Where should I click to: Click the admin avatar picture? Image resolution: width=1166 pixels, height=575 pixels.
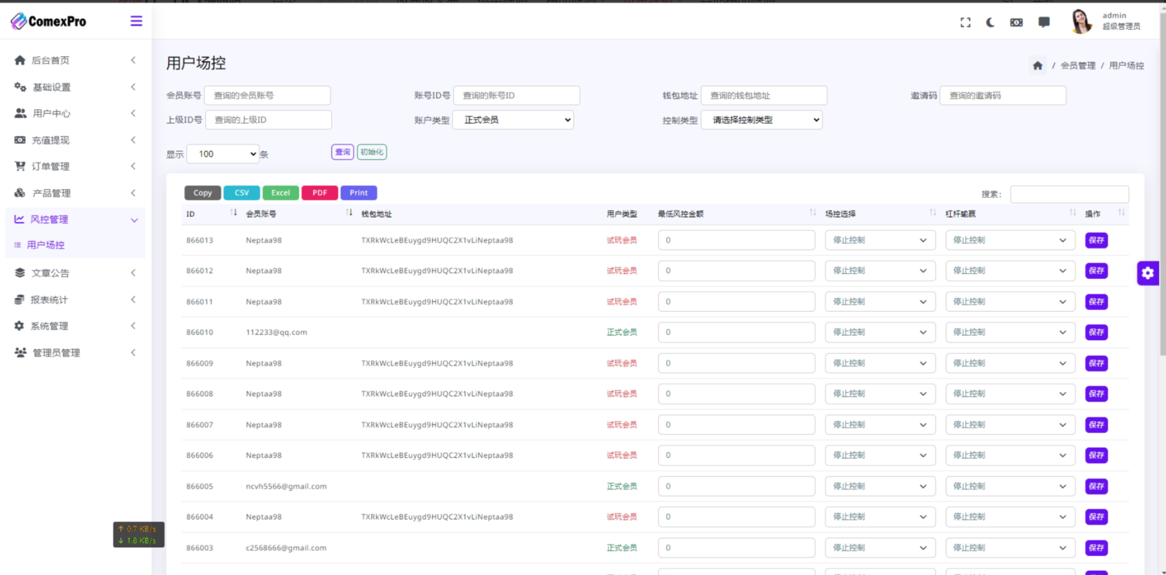pyautogui.click(x=1081, y=22)
